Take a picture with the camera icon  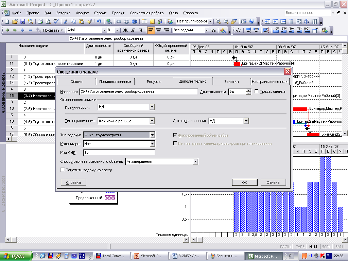pos(244,21)
